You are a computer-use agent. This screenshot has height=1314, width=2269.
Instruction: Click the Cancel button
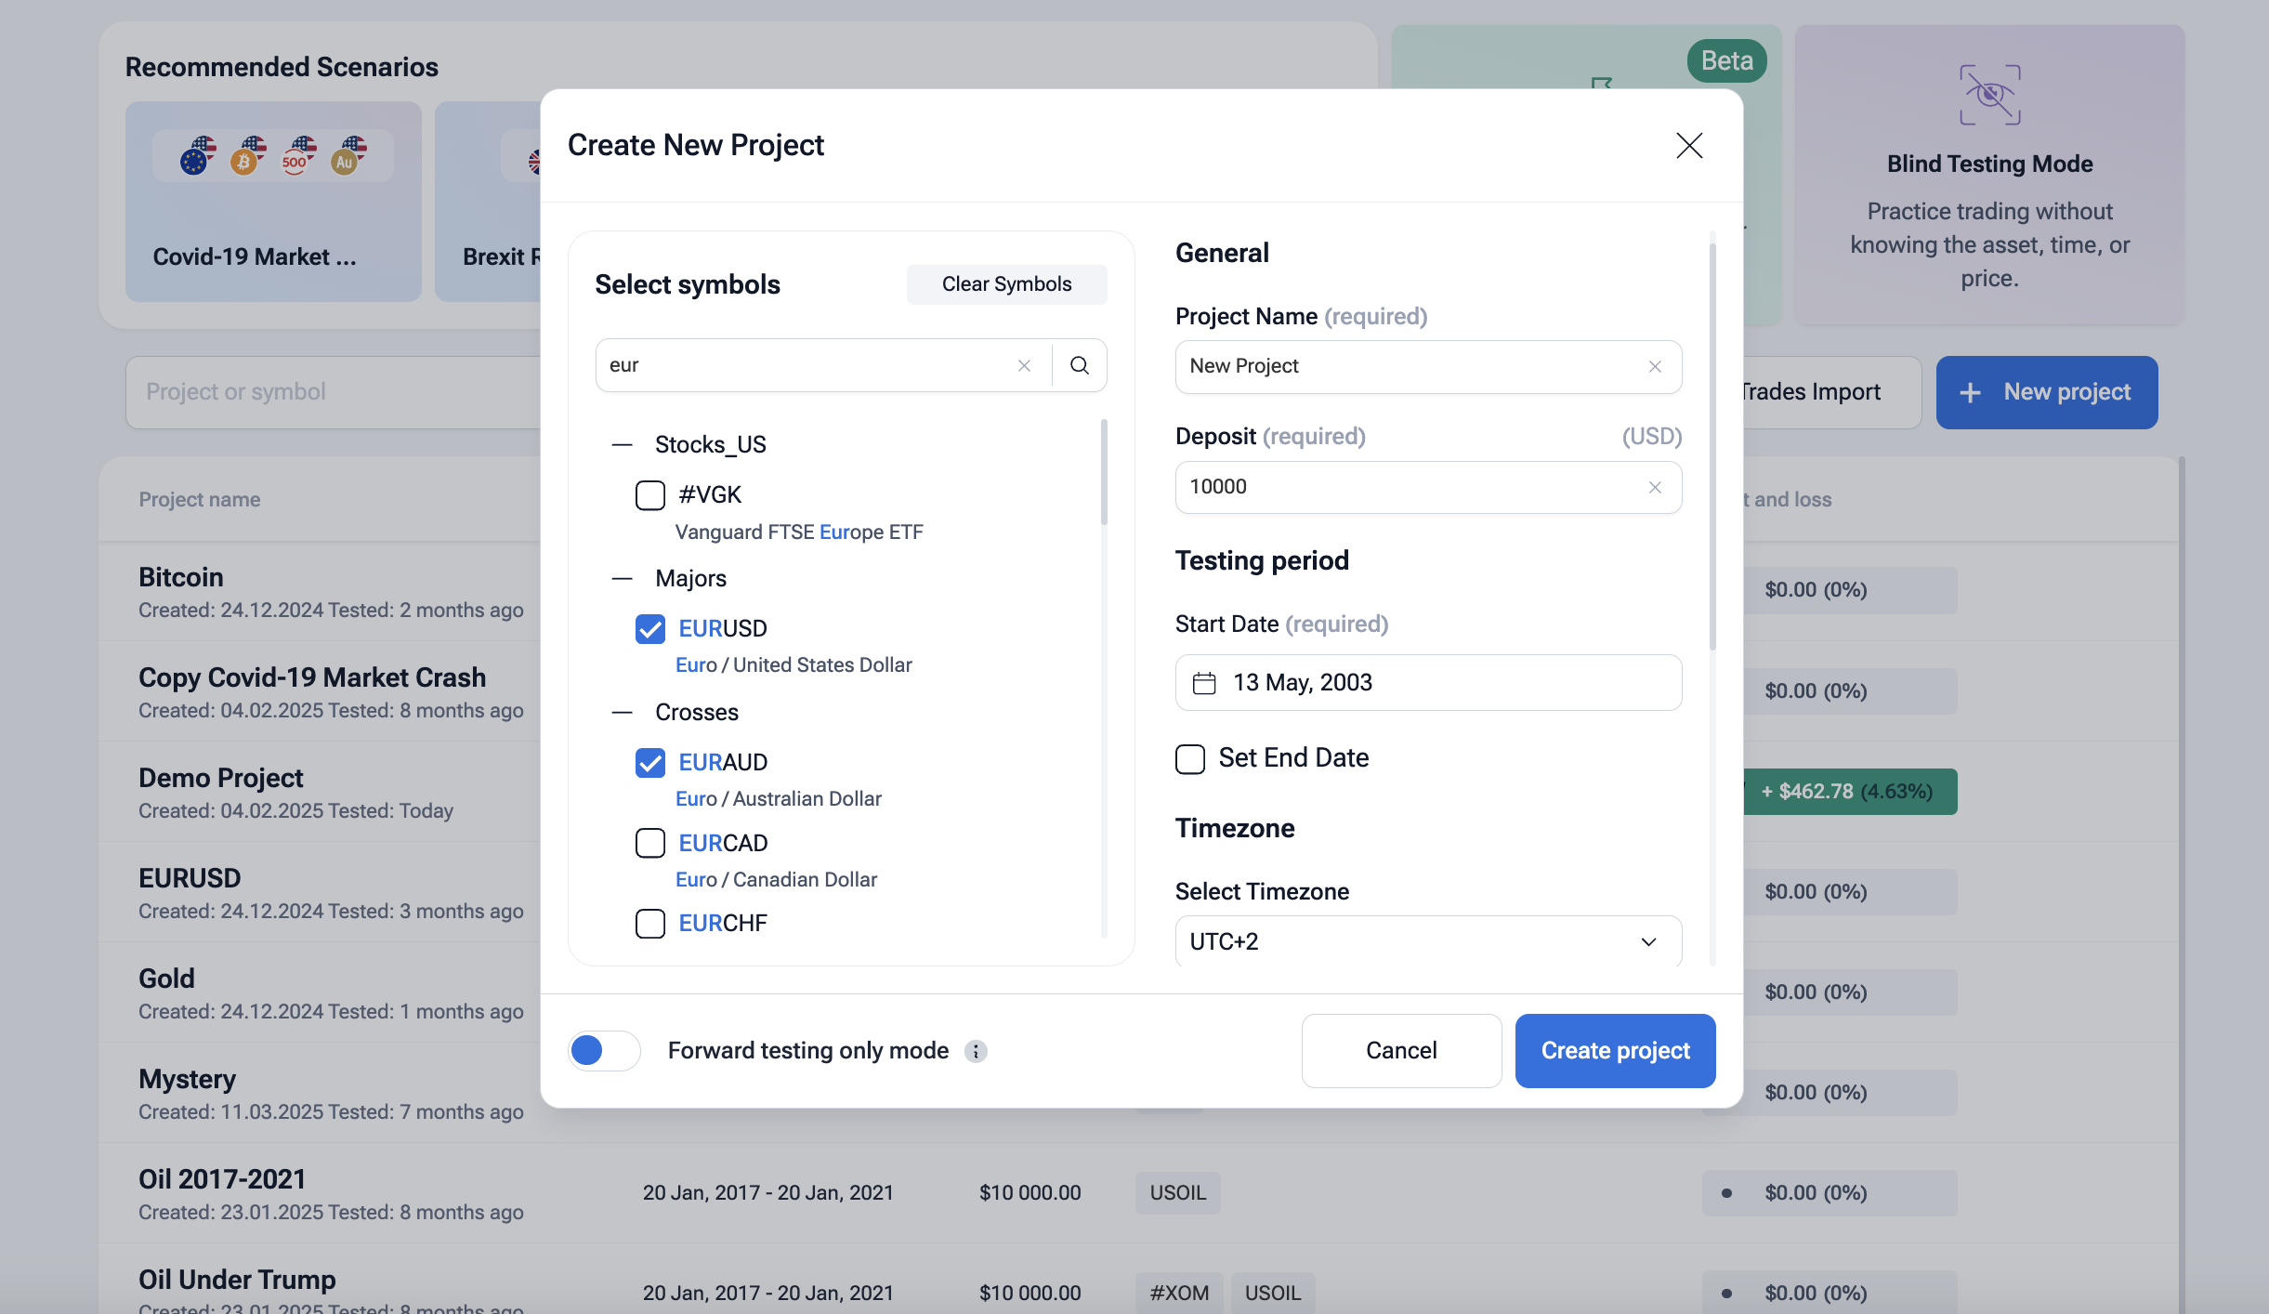tap(1400, 1050)
